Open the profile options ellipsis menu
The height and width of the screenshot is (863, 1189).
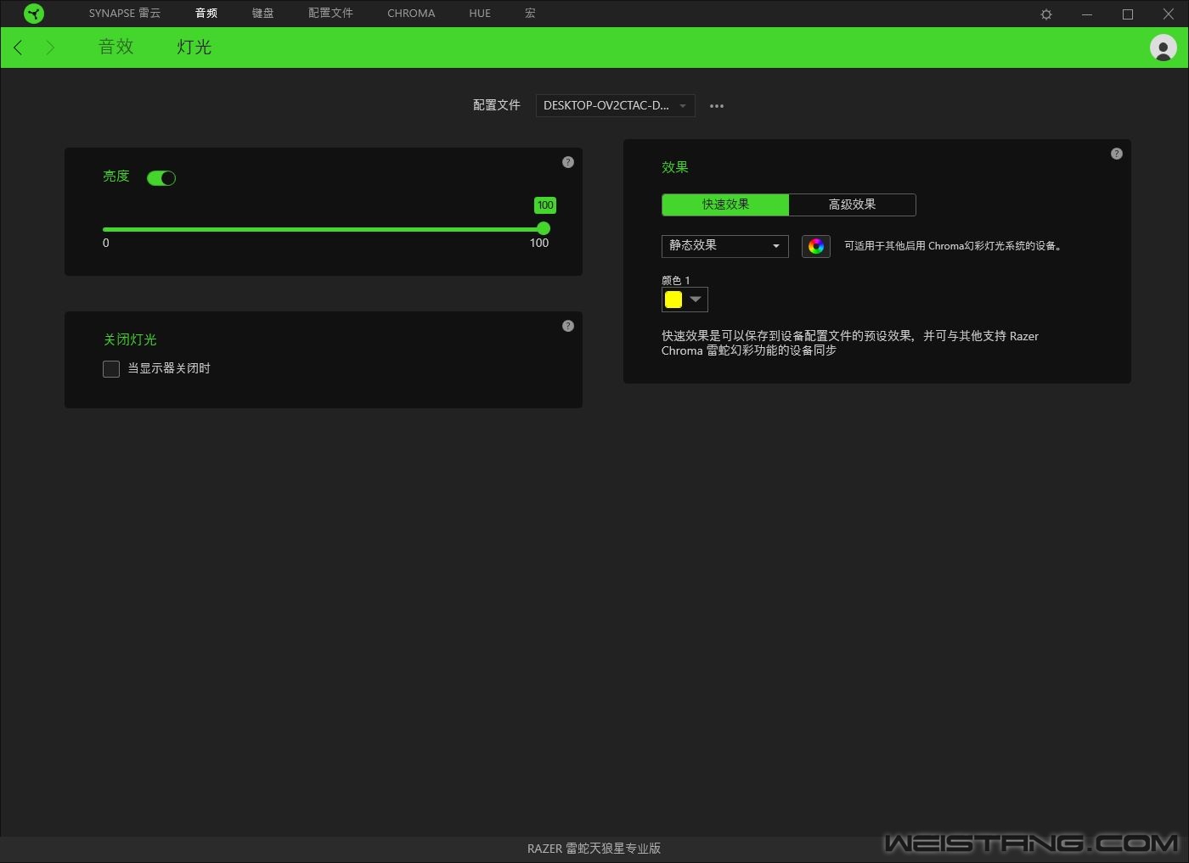pos(717,106)
